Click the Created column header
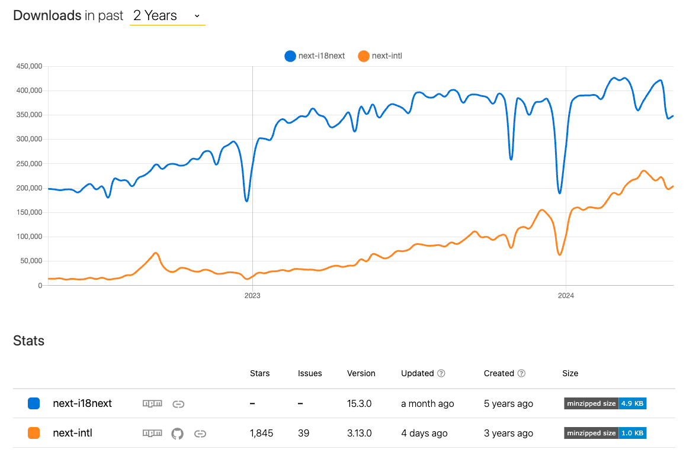Screen dimensions: 699x459 pos(499,373)
